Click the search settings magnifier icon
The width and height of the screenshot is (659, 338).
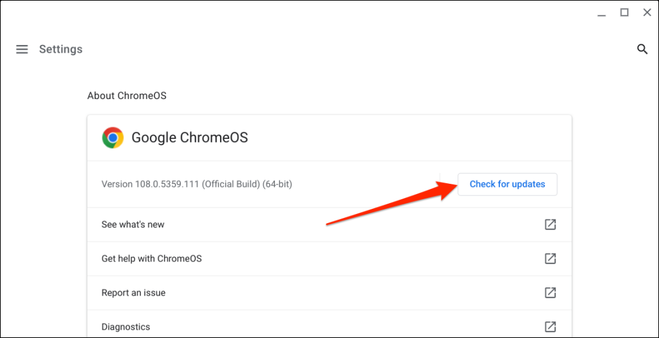[x=642, y=49]
